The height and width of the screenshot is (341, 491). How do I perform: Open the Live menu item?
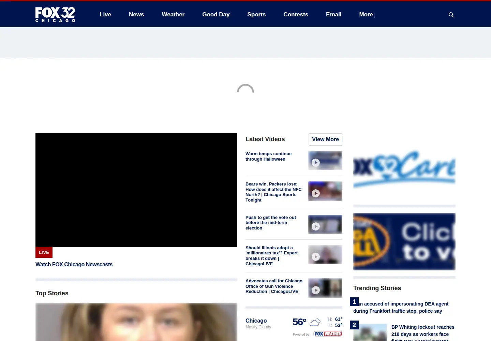(105, 14)
